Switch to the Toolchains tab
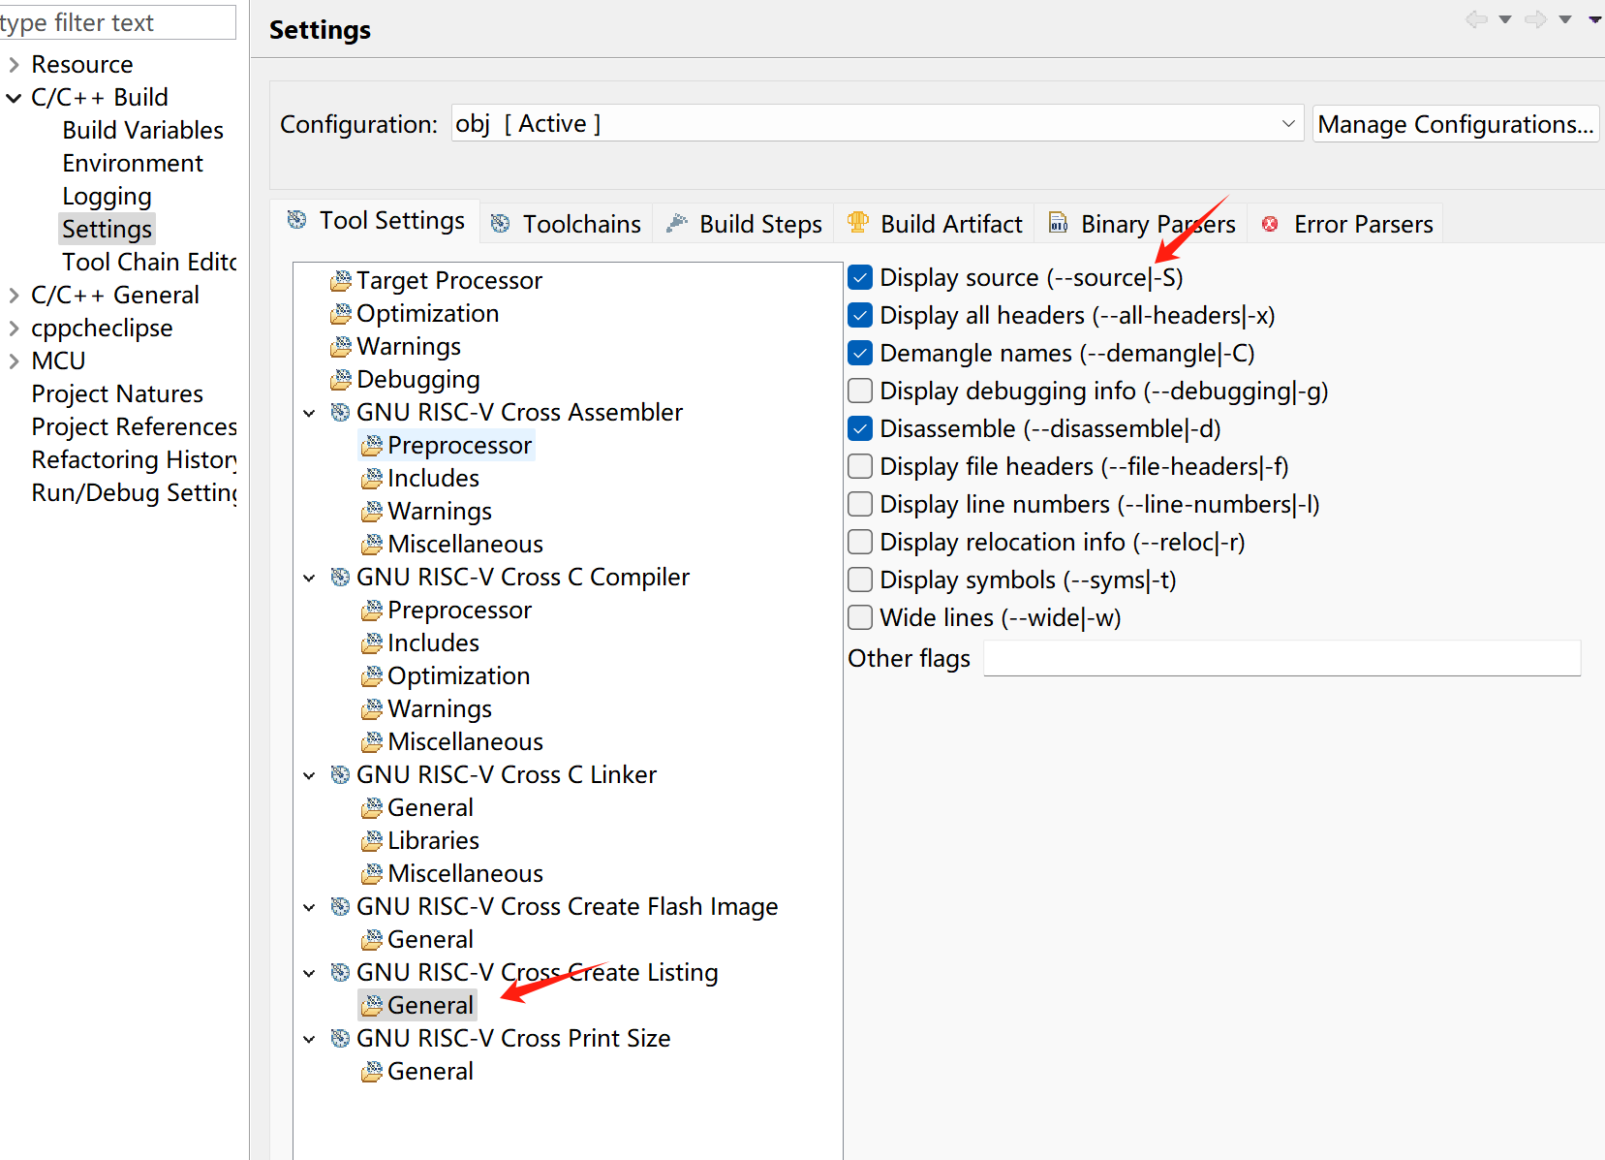This screenshot has height=1160, width=1605. 566,224
